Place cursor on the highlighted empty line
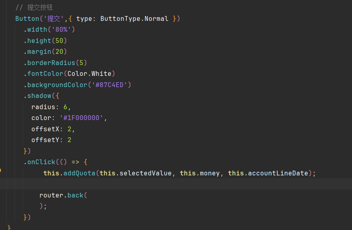352x230 pixels. pyautogui.click(x=176, y=184)
